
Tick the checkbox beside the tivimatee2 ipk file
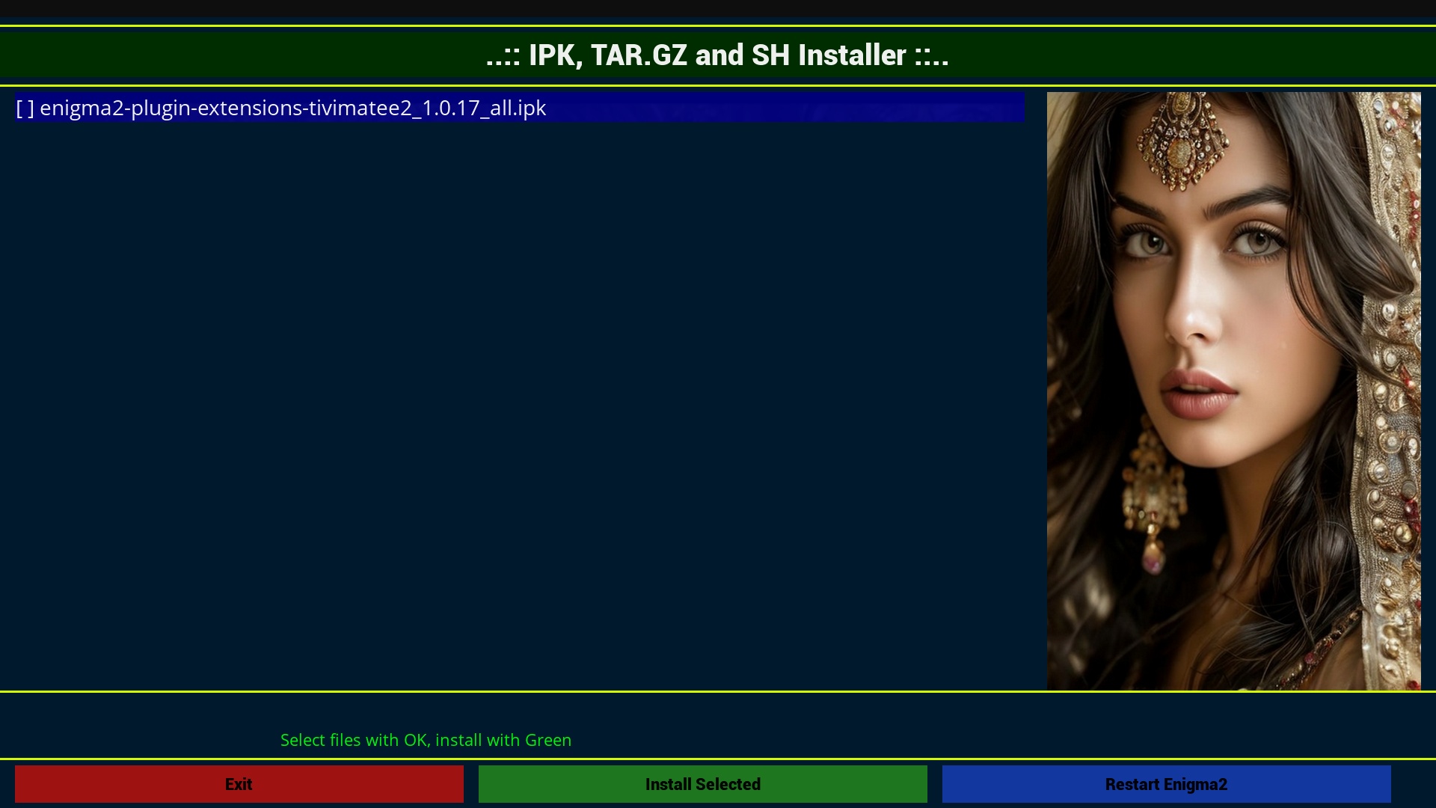coord(25,108)
